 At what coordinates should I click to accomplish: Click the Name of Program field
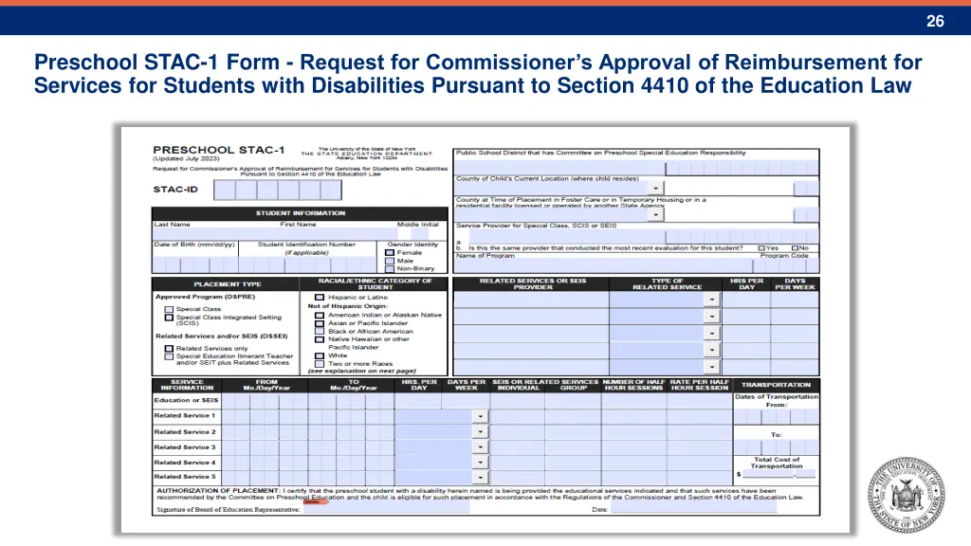point(603,265)
